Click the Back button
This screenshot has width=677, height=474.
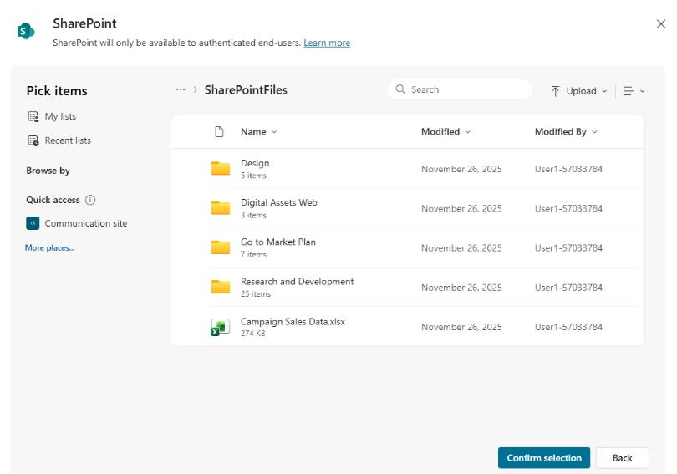coord(622,458)
